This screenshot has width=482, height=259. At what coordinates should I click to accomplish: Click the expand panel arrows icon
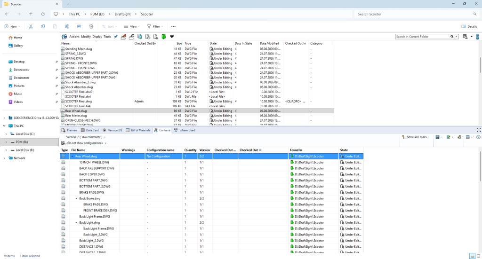pyautogui.click(x=479, y=130)
